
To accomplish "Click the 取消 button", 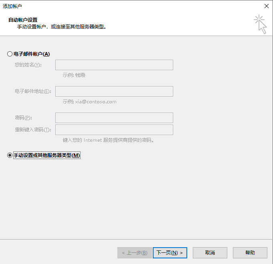I will (x=210, y=253).
